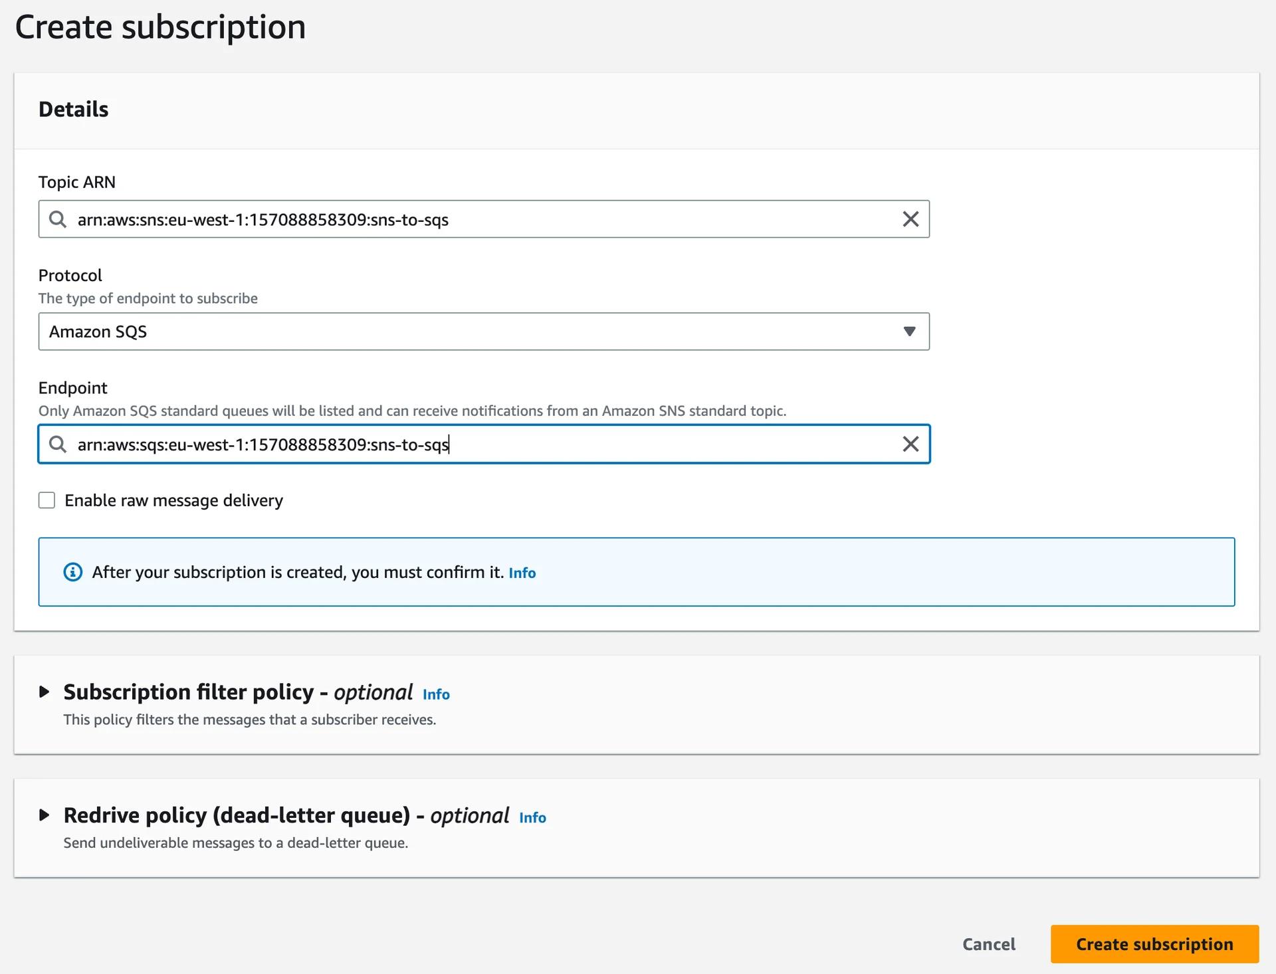This screenshot has width=1276, height=974.
Task: Open Info link for Redrive policy
Action: [532, 817]
